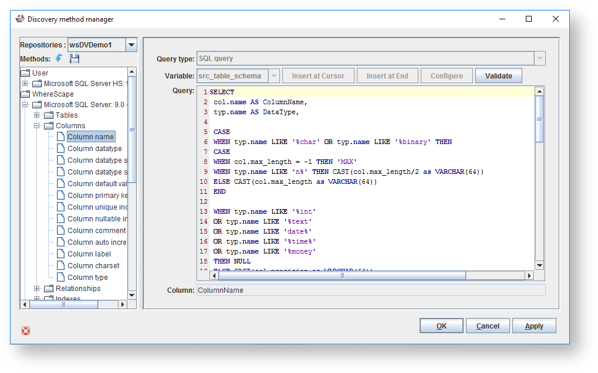Click the app icon in the title bar
The image size is (598, 373).
coord(20,19)
